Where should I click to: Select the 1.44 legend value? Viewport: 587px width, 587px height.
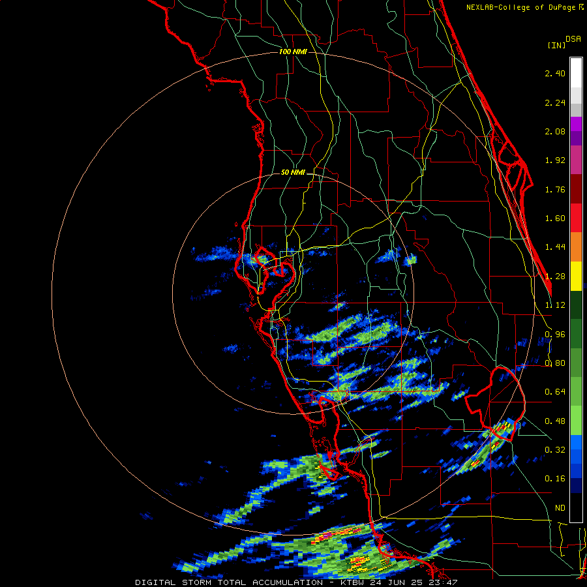(555, 247)
